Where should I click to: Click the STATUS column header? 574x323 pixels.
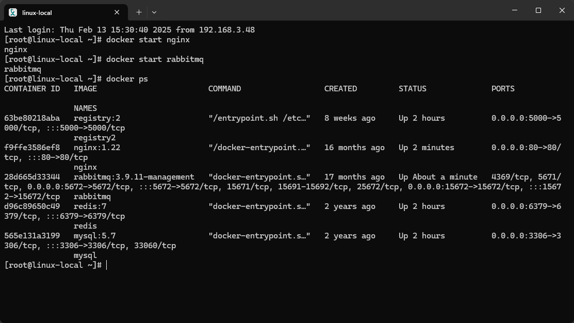412,89
